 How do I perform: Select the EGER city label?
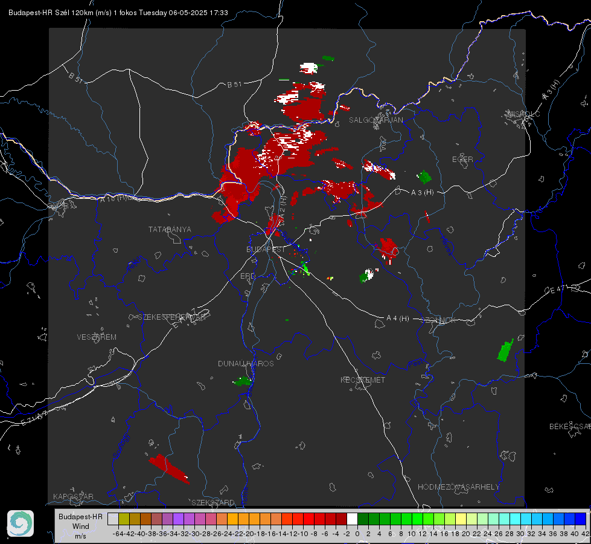click(462, 160)
